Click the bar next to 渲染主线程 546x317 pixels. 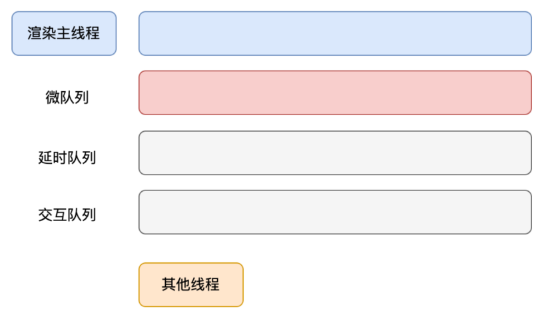(335, 33)
